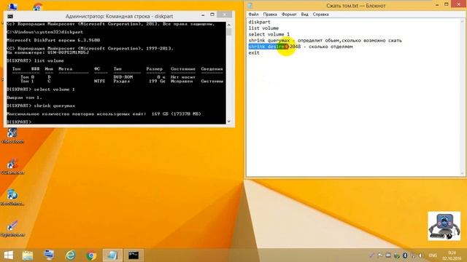This screenshot has height=262, width=467.
Task: Click the Command Prompt title bar text
Action: 119,16
